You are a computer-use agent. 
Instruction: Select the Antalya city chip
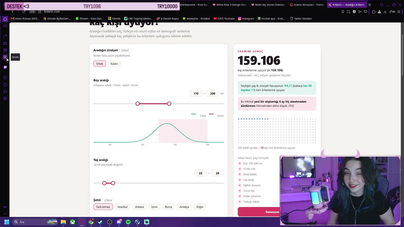(x=184, y=207)
